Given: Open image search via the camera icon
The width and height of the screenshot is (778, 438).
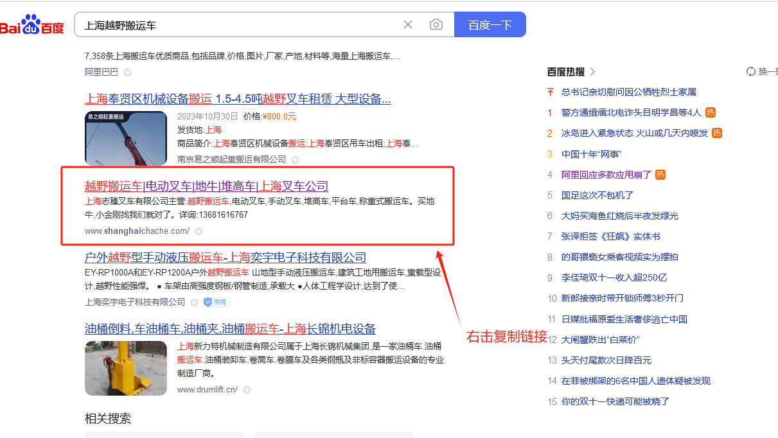Looking at the screenshot, I should coord(436,24).
